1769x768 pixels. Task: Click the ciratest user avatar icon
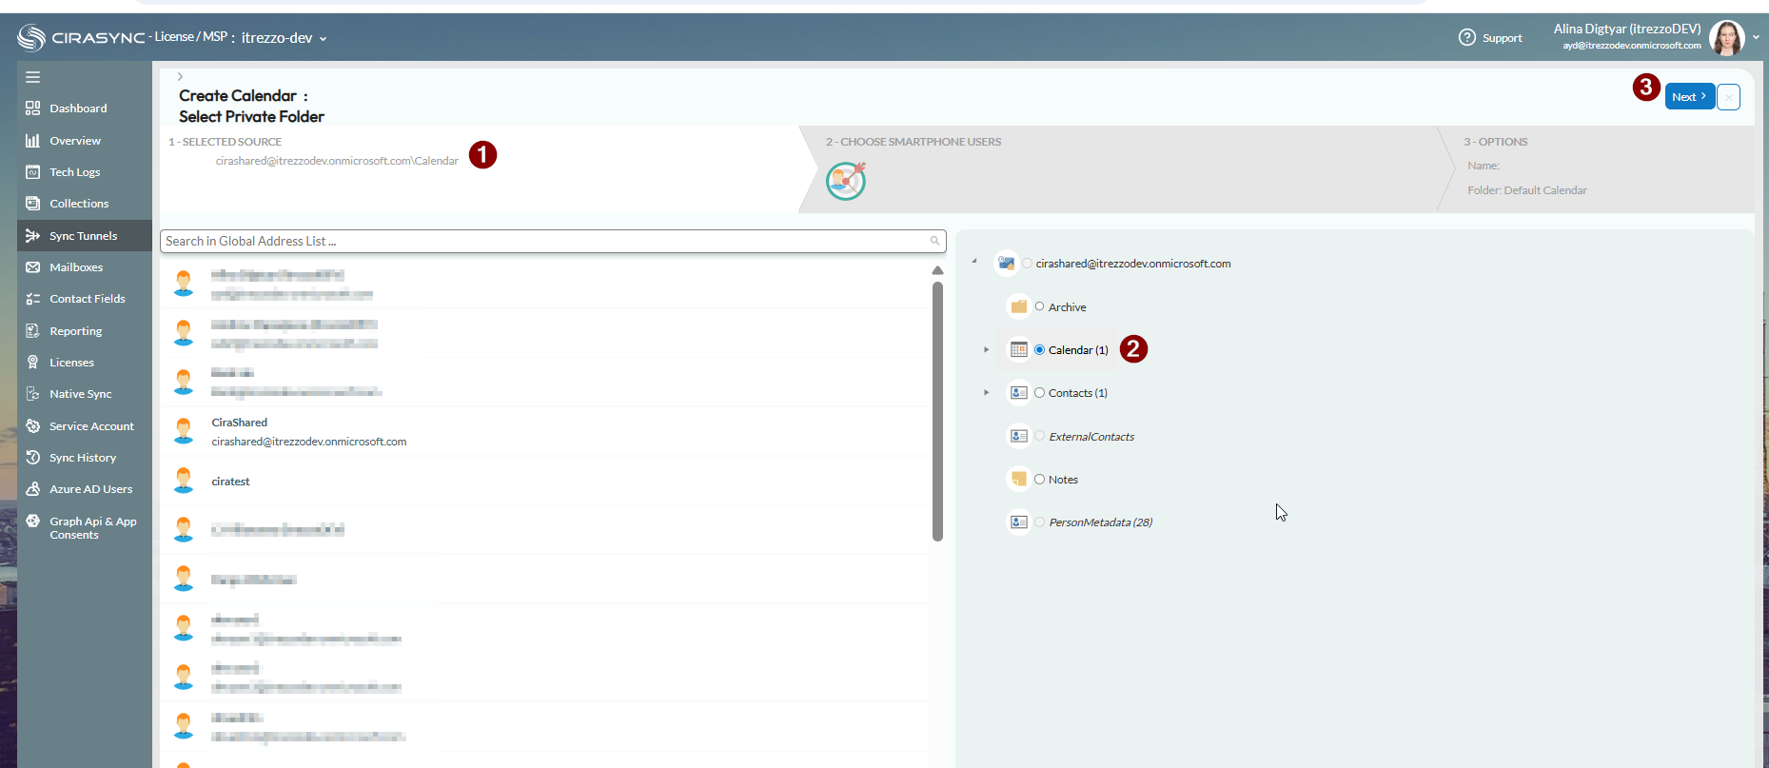click(x=184, y=480)
